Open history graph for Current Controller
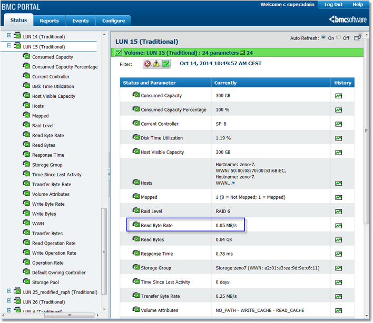 [338, 124]
